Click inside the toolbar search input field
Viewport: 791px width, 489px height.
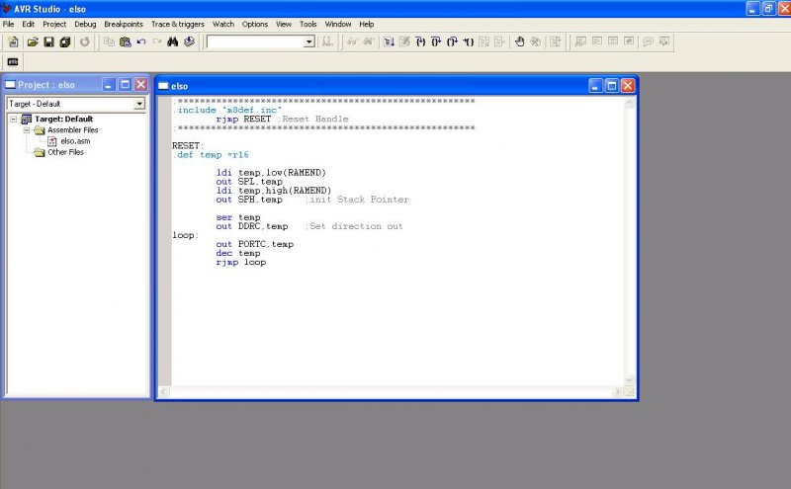(255, 41)
